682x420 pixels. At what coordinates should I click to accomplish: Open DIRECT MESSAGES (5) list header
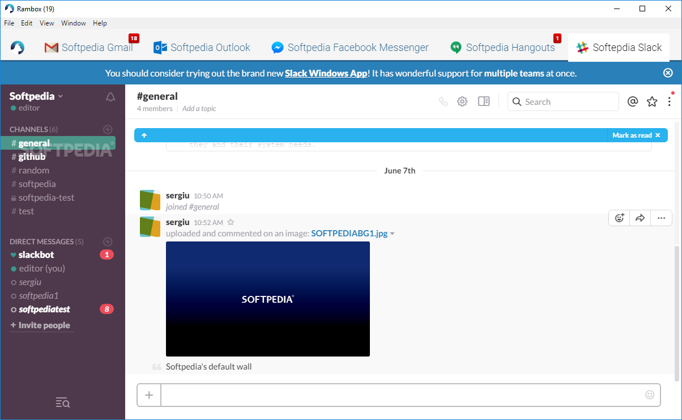pyautogui.click(x=46, y=241)
